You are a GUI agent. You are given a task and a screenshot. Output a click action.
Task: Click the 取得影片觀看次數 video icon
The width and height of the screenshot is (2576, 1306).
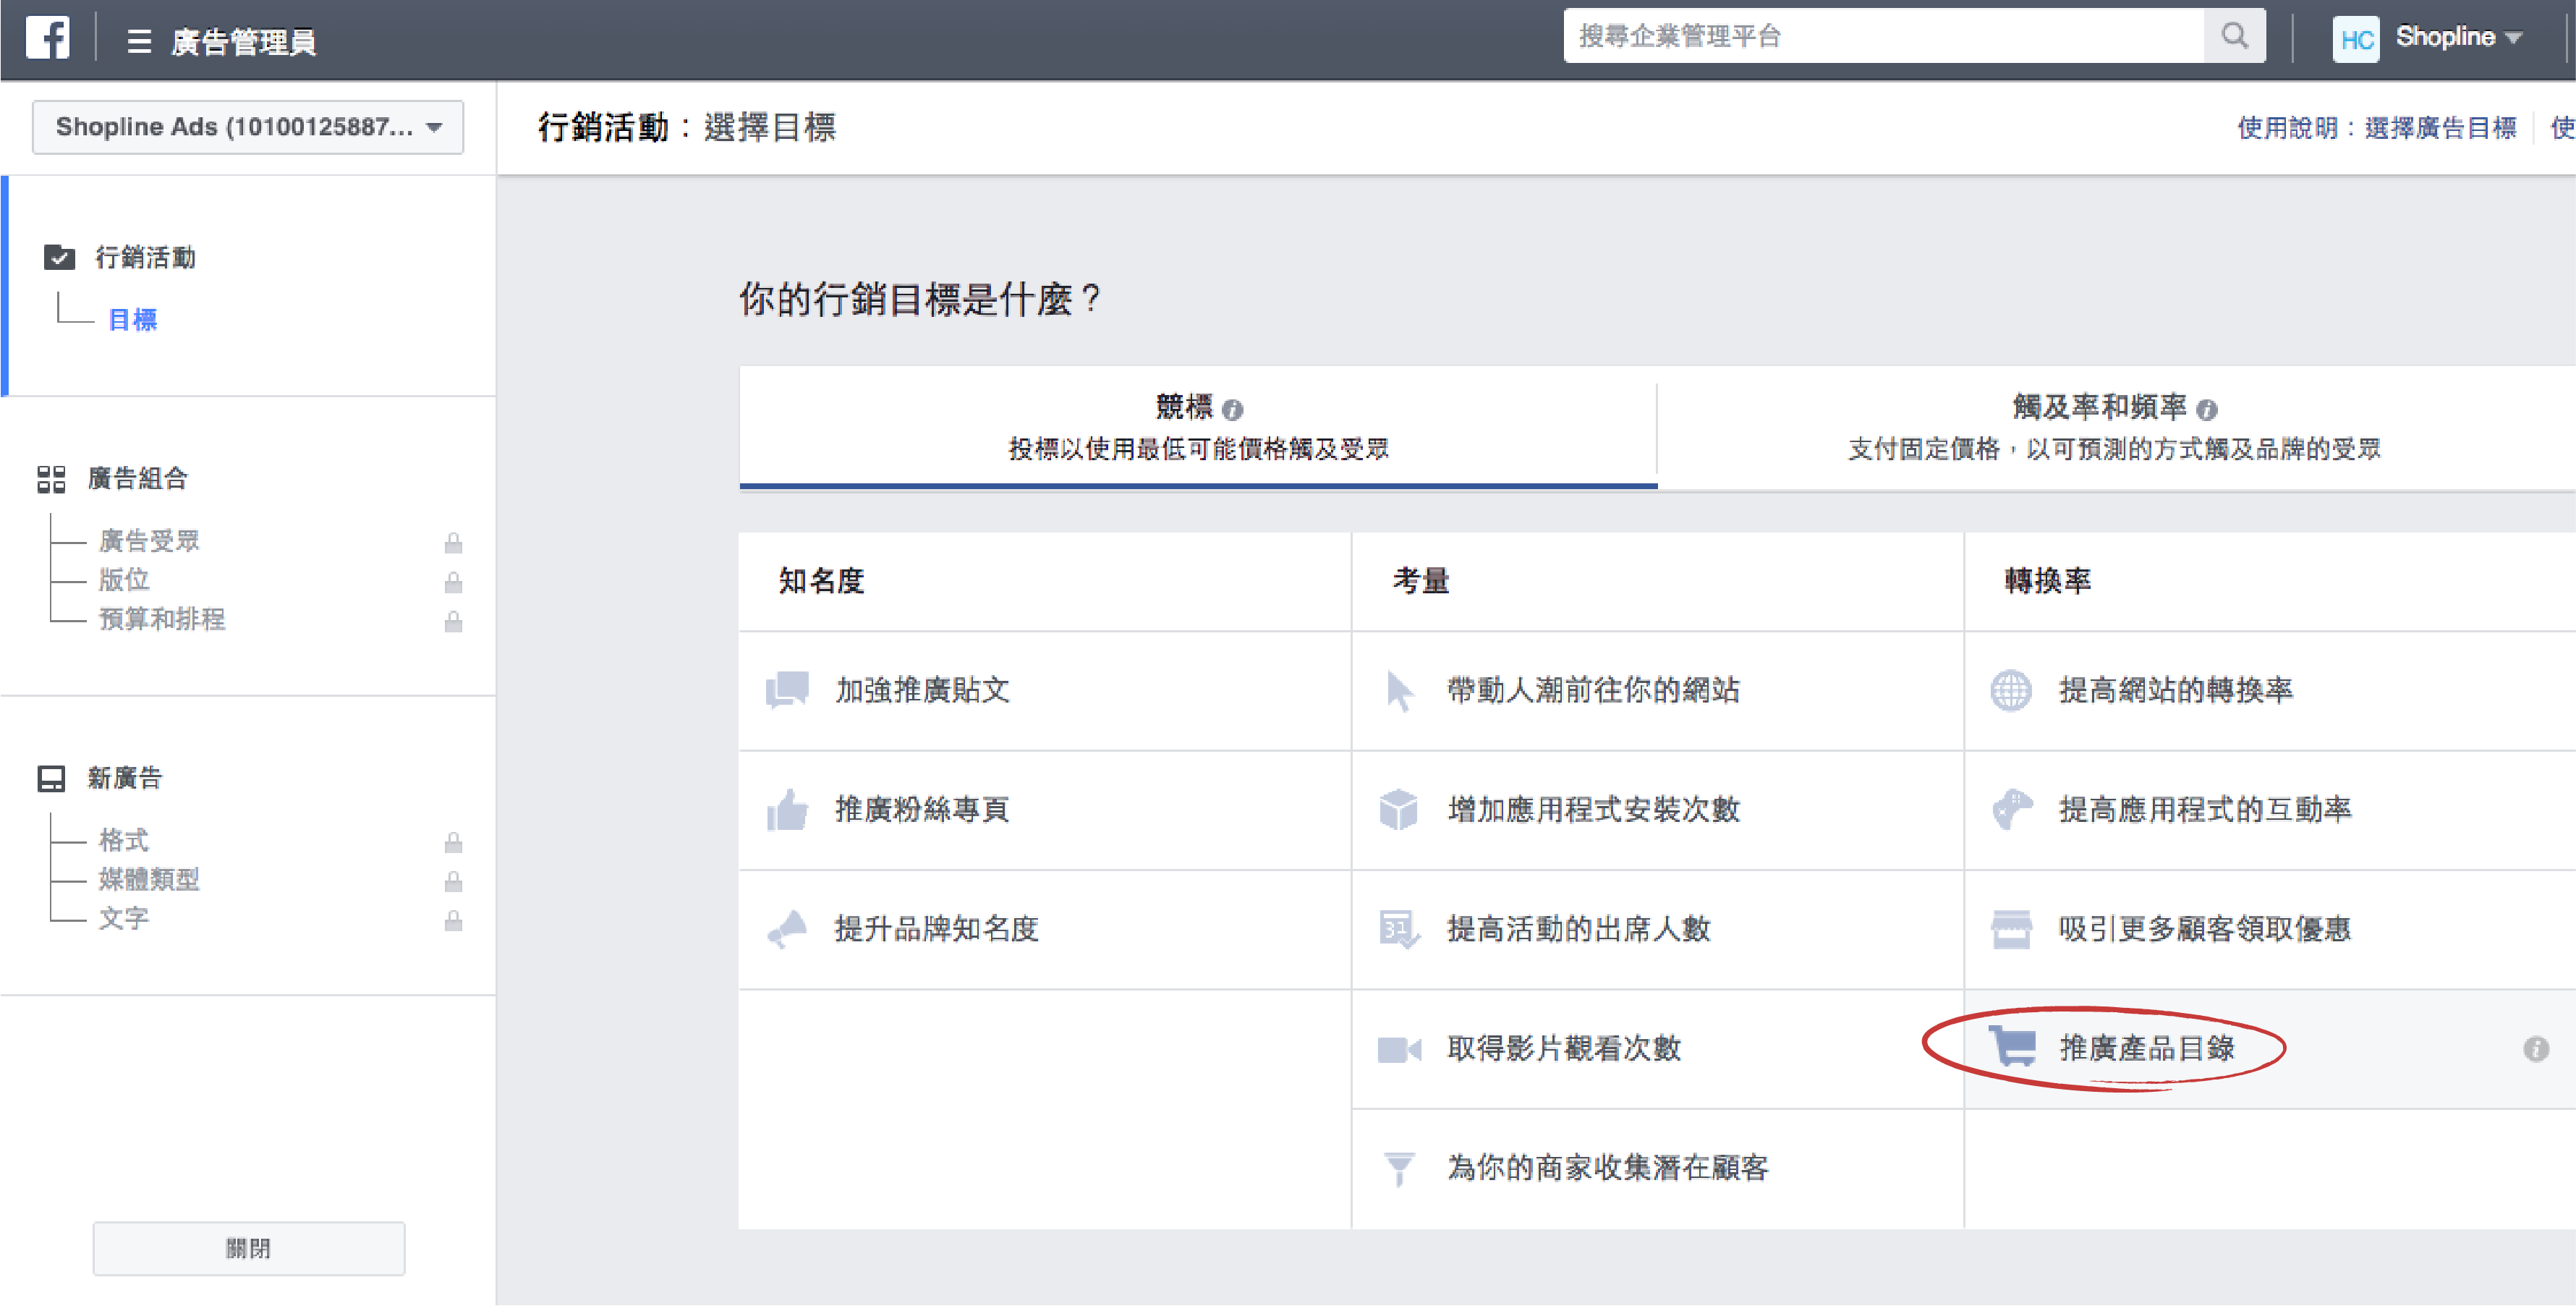click(x=1398, y=1049)
